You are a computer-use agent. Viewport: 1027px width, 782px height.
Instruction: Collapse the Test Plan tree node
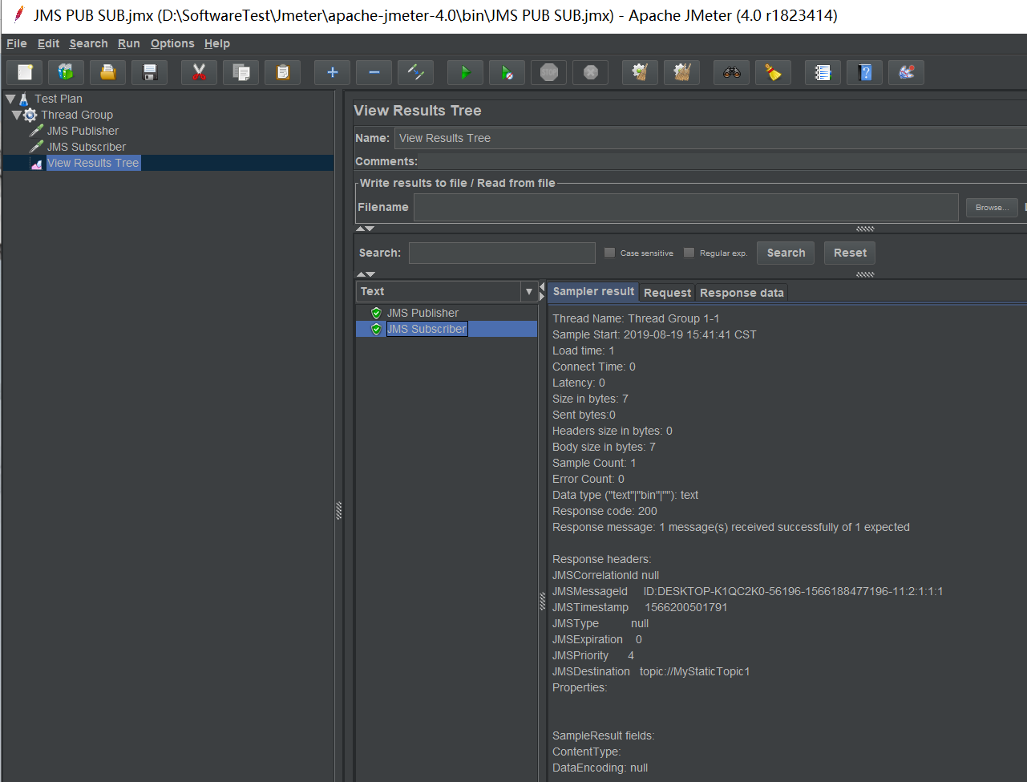10,99
